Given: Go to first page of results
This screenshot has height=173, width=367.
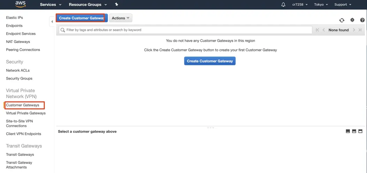Looking at the screenshot, I should 318,30.
